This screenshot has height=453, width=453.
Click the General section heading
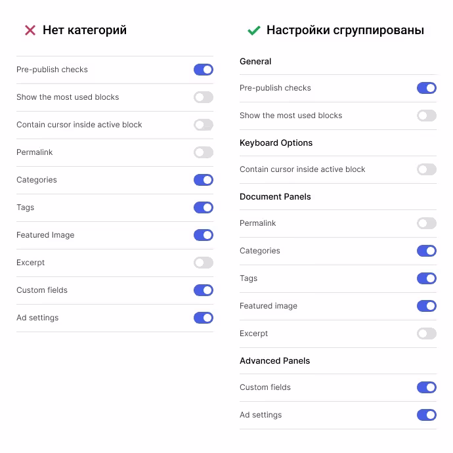[255, 62]
